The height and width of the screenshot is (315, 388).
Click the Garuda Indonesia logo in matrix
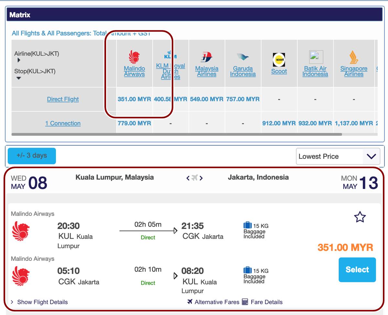pos(243,58)
